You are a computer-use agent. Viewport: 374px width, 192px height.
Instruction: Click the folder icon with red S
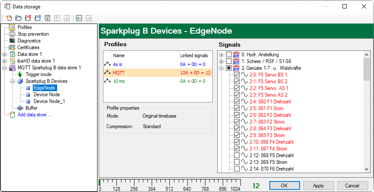click(28, 18)
